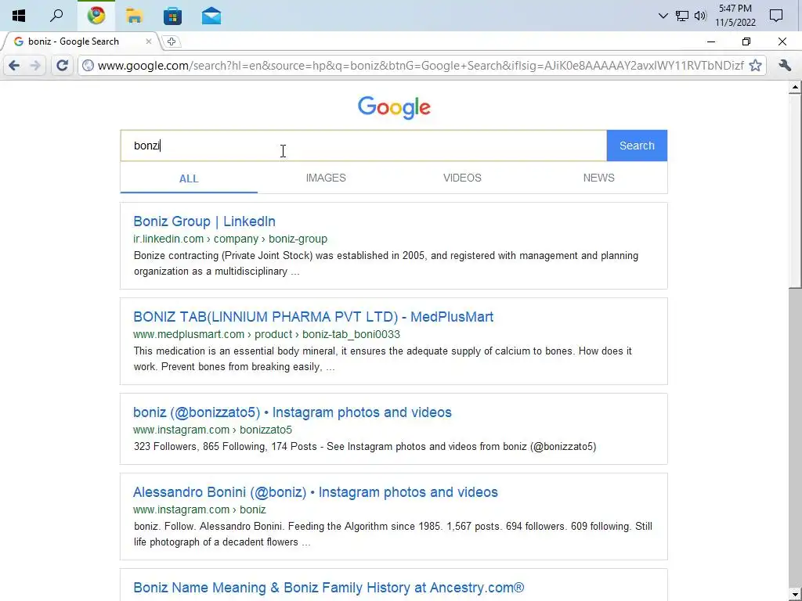Focus the browser address bar URL

pos(421,66)
